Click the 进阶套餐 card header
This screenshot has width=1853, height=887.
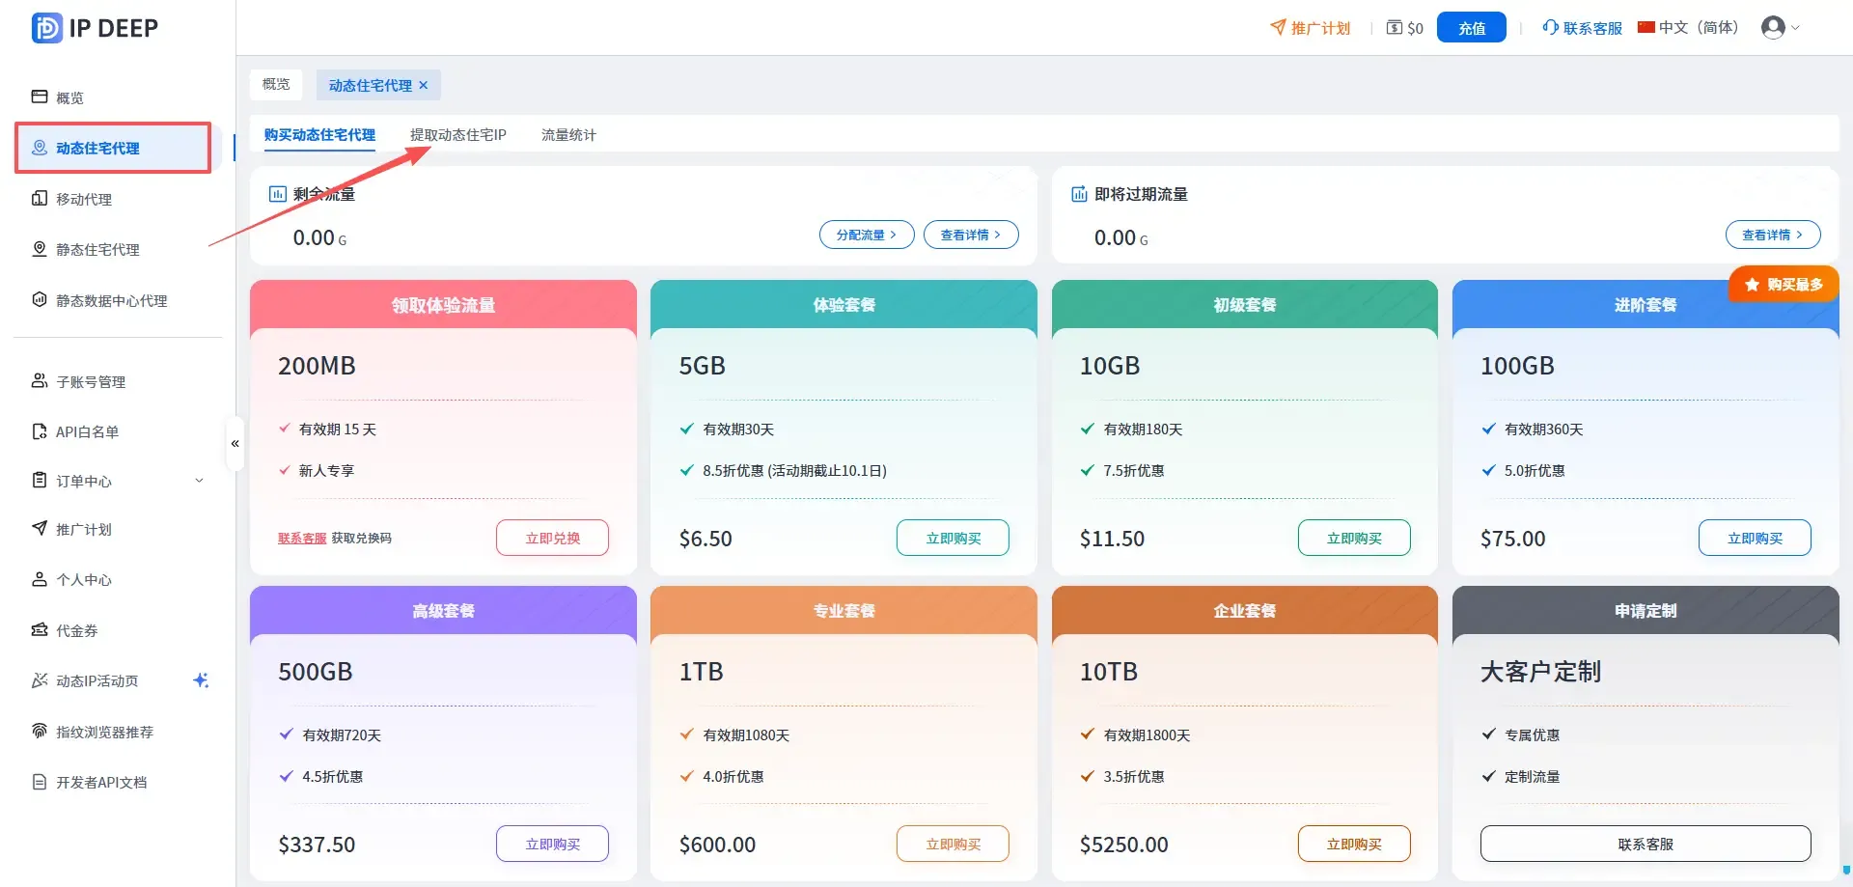pyautogui.click(x=1646, y=305)
